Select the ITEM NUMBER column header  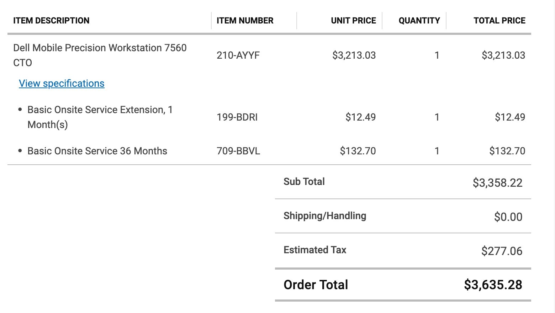click(245, 21)
